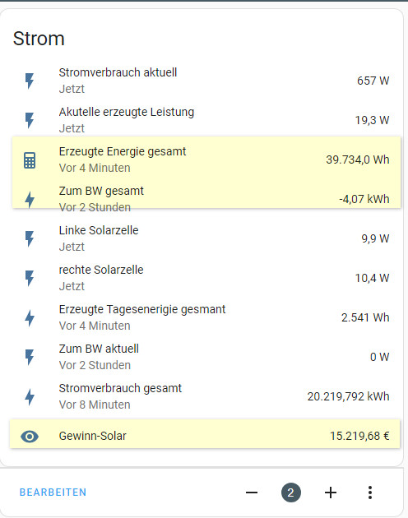Move card down with the minus button
Screen dimensions: 408x518
click(252, 493)
